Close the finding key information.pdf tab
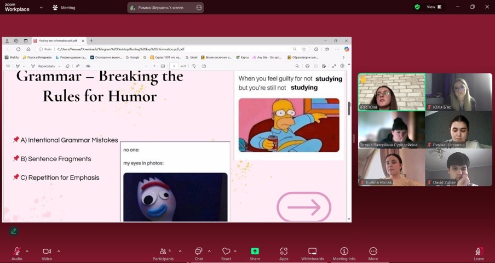The width and height of the screenshot is (495, 263). [x=83, y=41]
